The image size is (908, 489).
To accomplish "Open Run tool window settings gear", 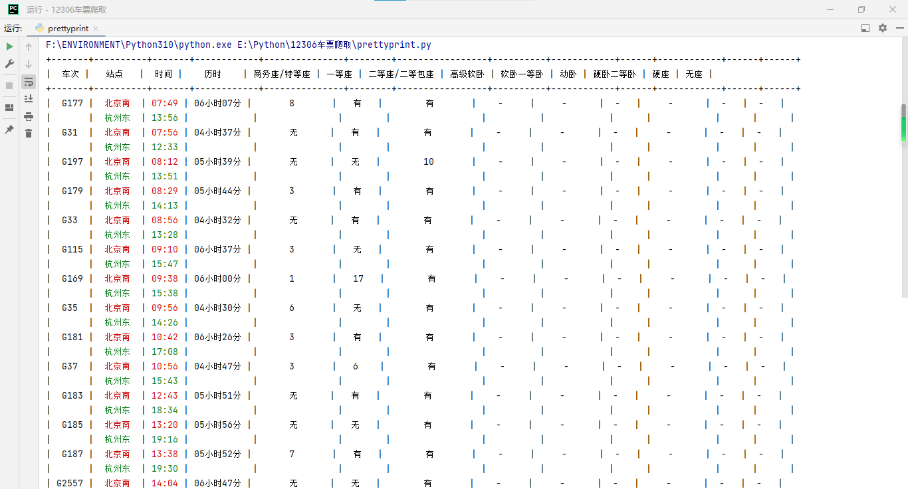I will pyautogui.click(x=883, y=28).
